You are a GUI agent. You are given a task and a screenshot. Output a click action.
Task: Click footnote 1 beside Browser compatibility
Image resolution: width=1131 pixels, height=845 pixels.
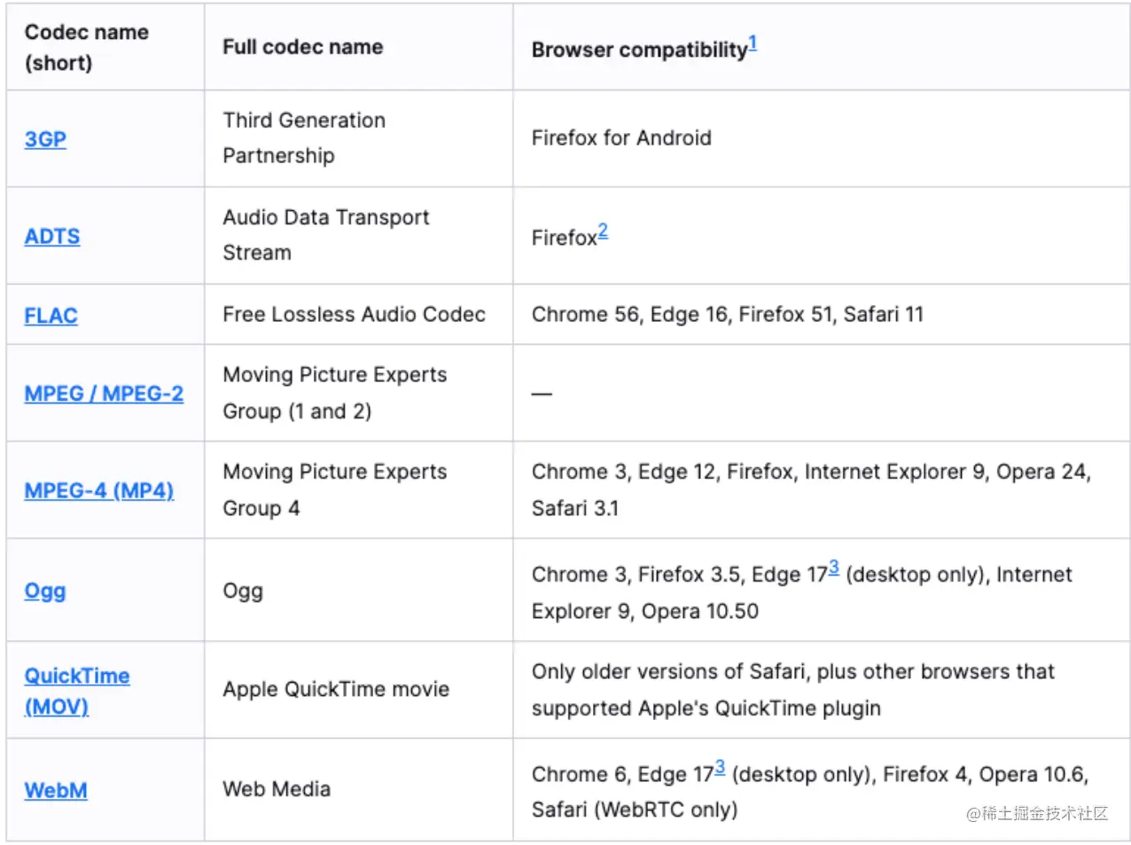[753, 43]
